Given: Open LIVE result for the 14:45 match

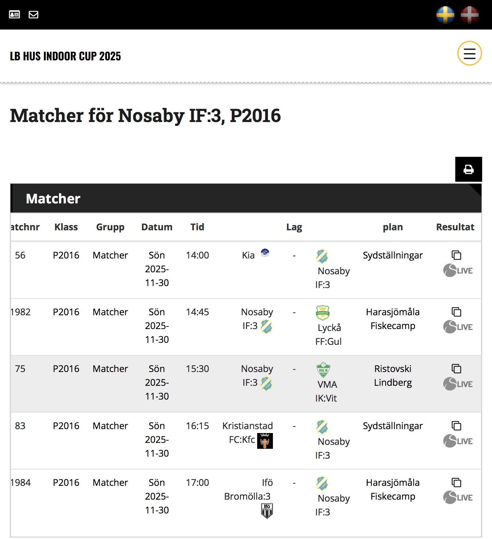Looking at the screenshot, I should click(458, 327).
